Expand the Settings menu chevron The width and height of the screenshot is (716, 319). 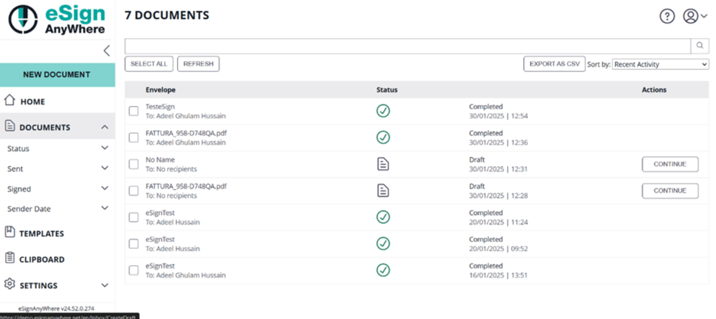coord(104,285)
